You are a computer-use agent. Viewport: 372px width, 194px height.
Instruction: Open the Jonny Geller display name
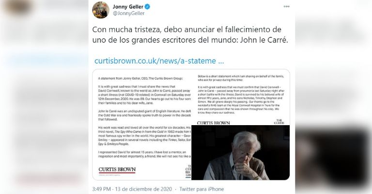point(128,7)
